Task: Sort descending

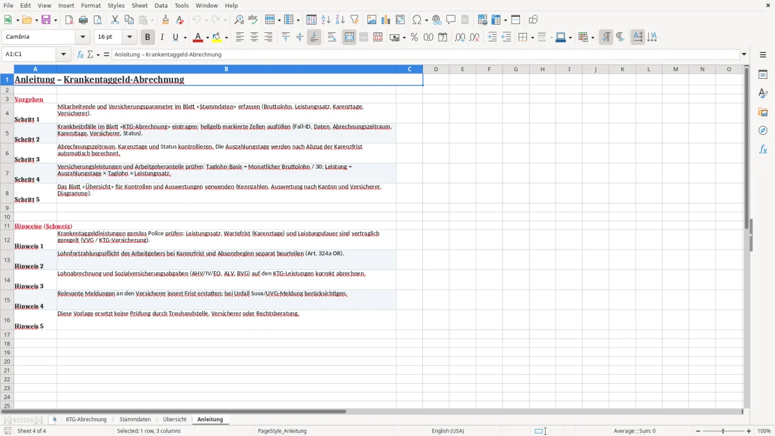Action: [x=340, y=20]
